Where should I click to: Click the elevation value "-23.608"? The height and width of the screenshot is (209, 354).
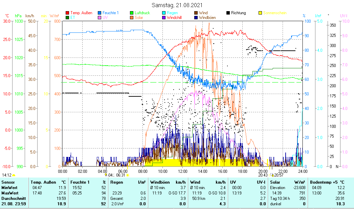click(x=299, y=188)
